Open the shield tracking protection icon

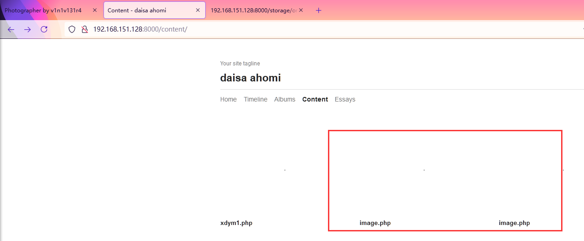click(x=71, y=29)
